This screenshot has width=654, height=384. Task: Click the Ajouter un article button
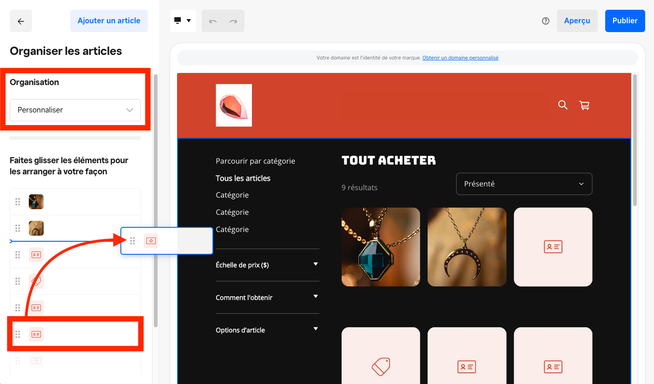pos(109,21)
